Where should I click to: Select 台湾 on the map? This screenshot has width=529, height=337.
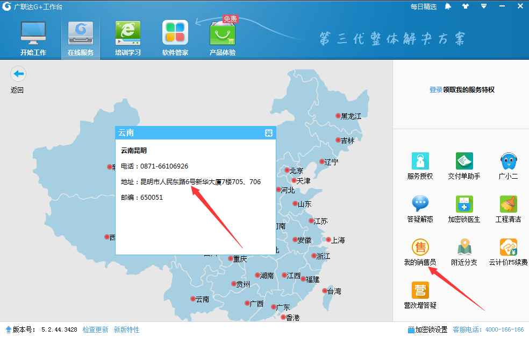pyautogui.click(x=332, y=291)
